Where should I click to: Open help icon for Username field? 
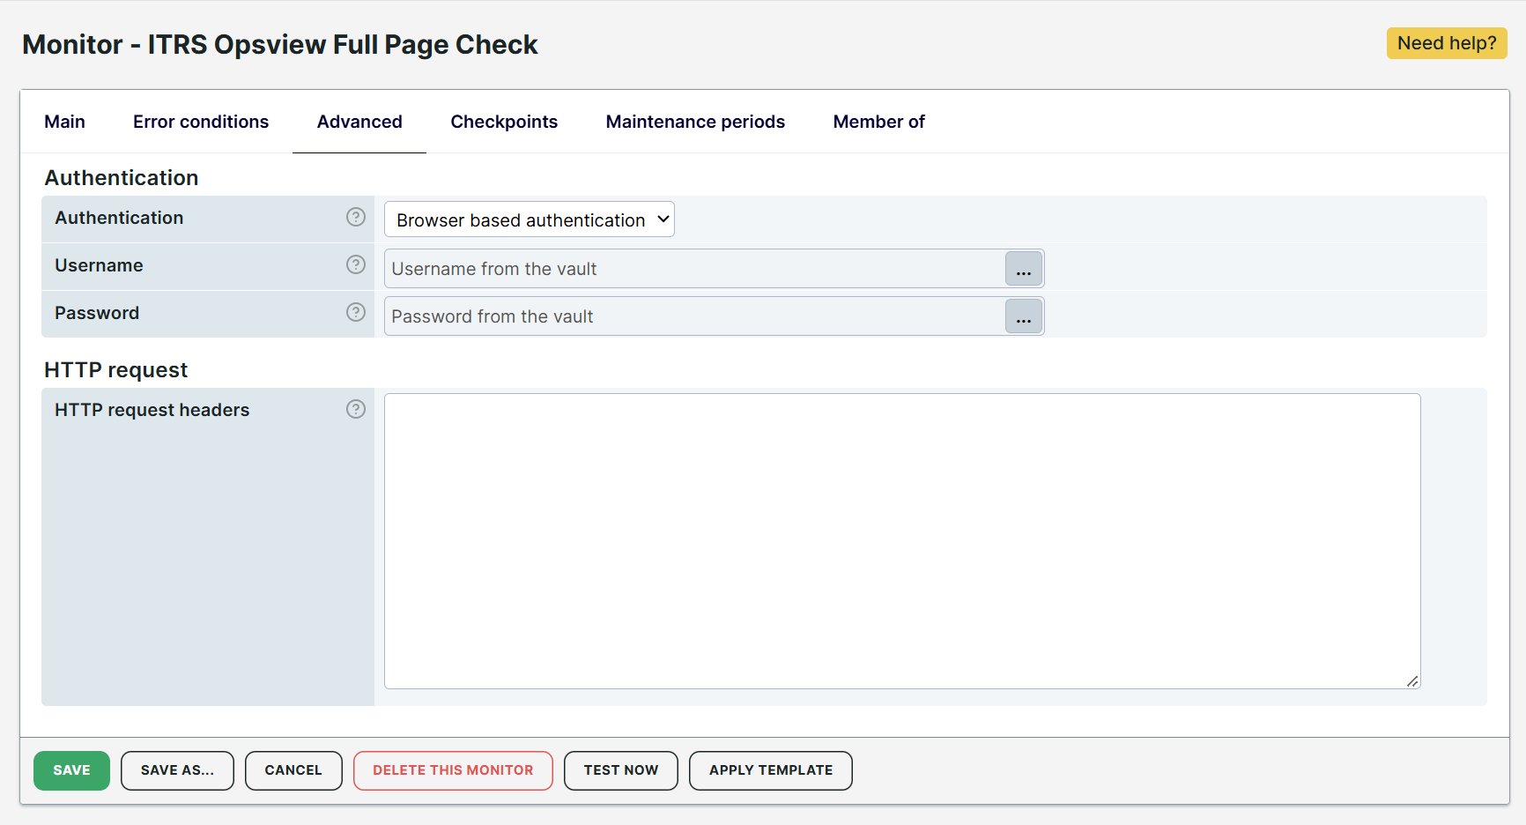[356, 264]
